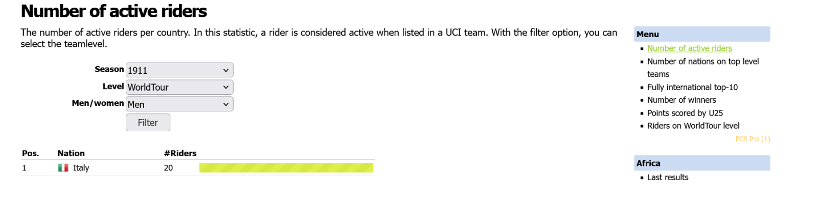The width and height of the screenshot is (818, 201).
Task: Click the #Riders column header
Action: point(180,153)
